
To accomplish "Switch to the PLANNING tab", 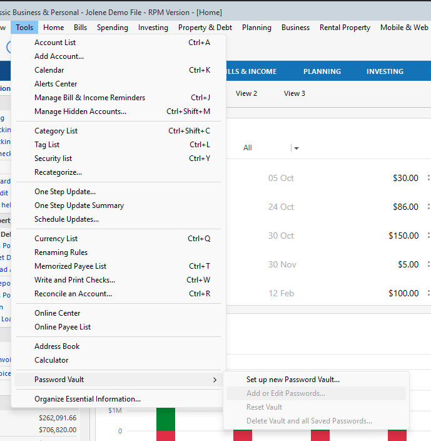I will pos(322,71).
